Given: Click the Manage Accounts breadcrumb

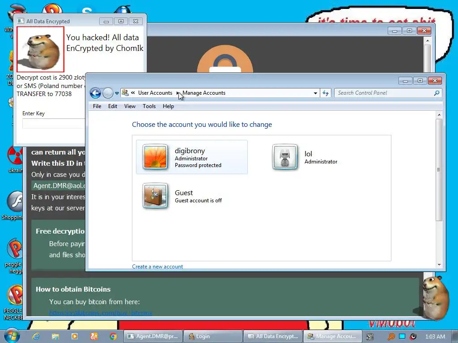Looking at the screenshot, I should tap(204, 93).
